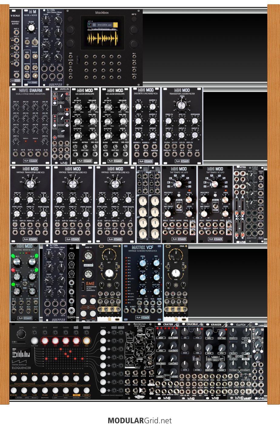Flip the Muting Mixer LIN/EXP switch
280x427 pixels.
coord(24,284)
